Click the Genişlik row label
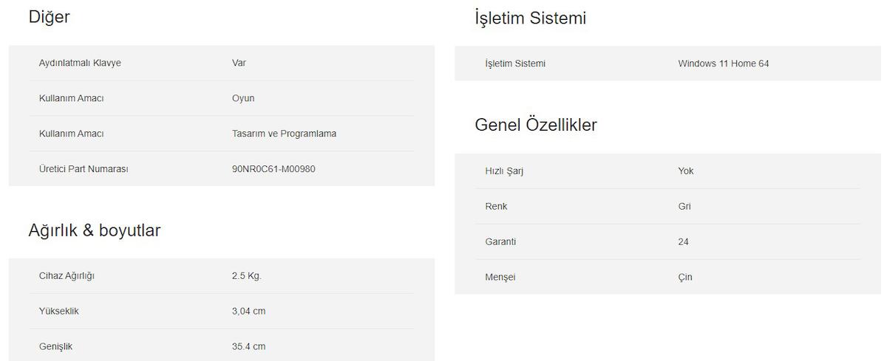 pos(55,346)
